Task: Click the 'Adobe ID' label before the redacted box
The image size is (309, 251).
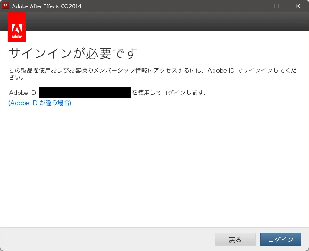Action: [x=22, y=93]
